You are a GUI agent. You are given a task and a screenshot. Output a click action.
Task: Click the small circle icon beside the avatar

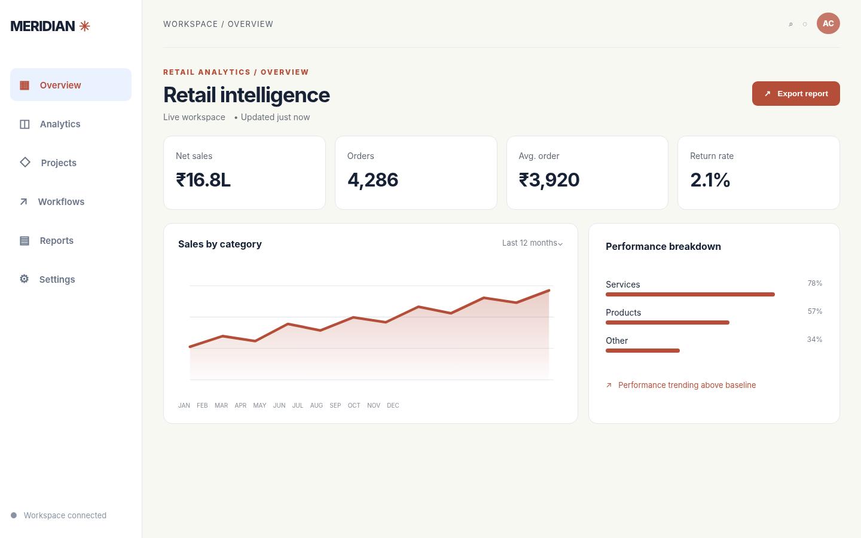(x=805, y=24)
